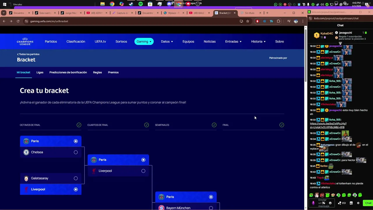
Task: Open Chrome profile avatar
Action: (x=296, y=21)
